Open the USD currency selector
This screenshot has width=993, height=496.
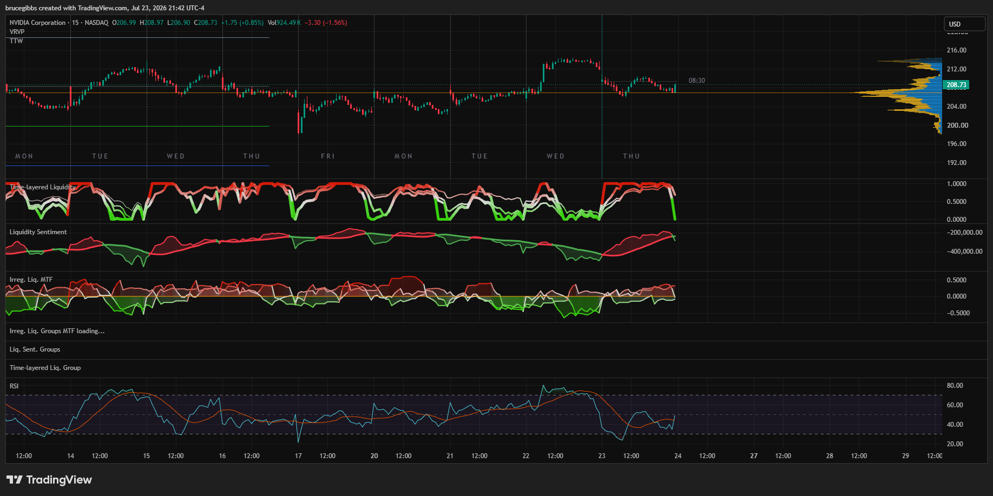pyautogui.click(x=965, y=24)
